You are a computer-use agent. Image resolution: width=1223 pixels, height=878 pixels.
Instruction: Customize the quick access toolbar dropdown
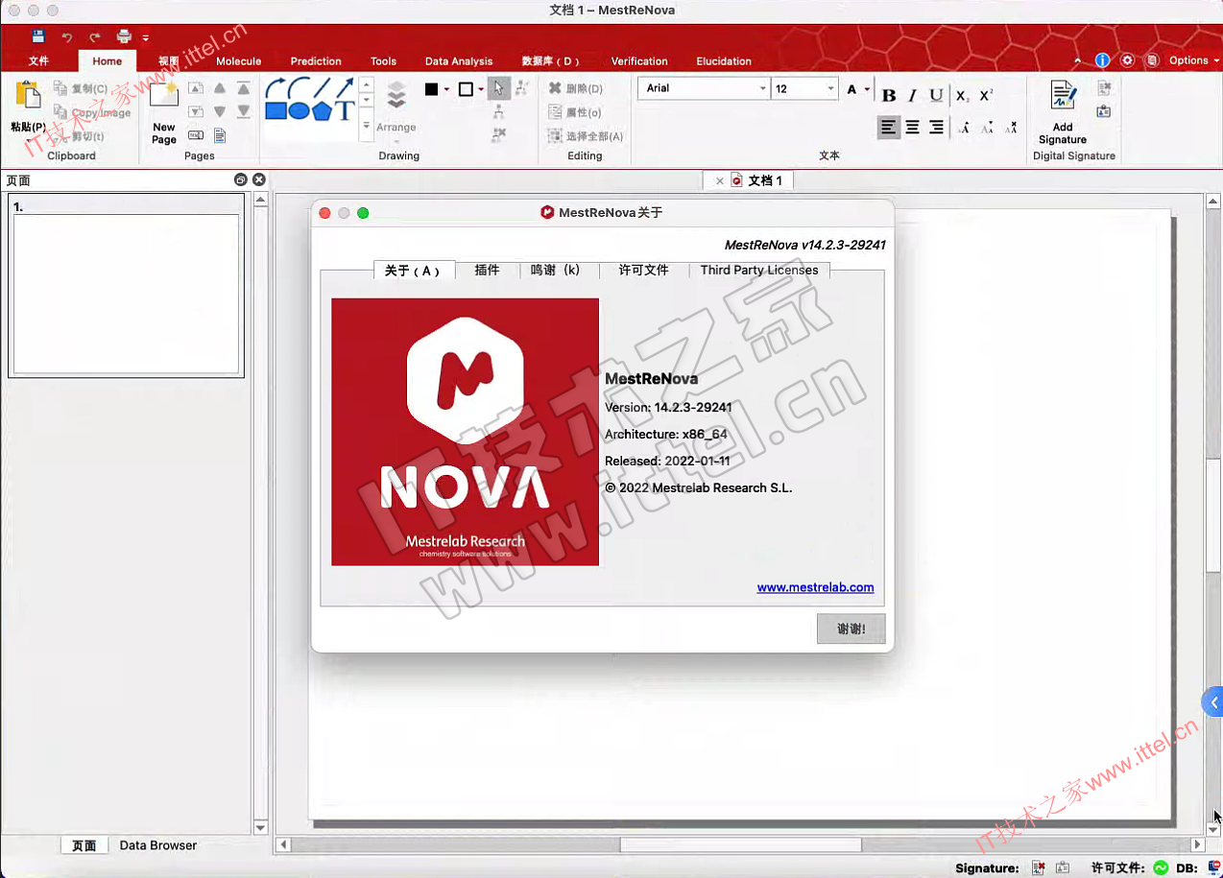146,38
